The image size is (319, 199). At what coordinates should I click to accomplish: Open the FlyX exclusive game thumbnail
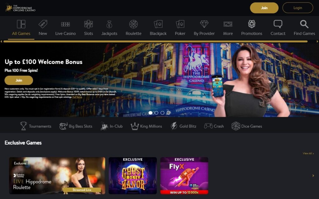(x=184, y=176)
